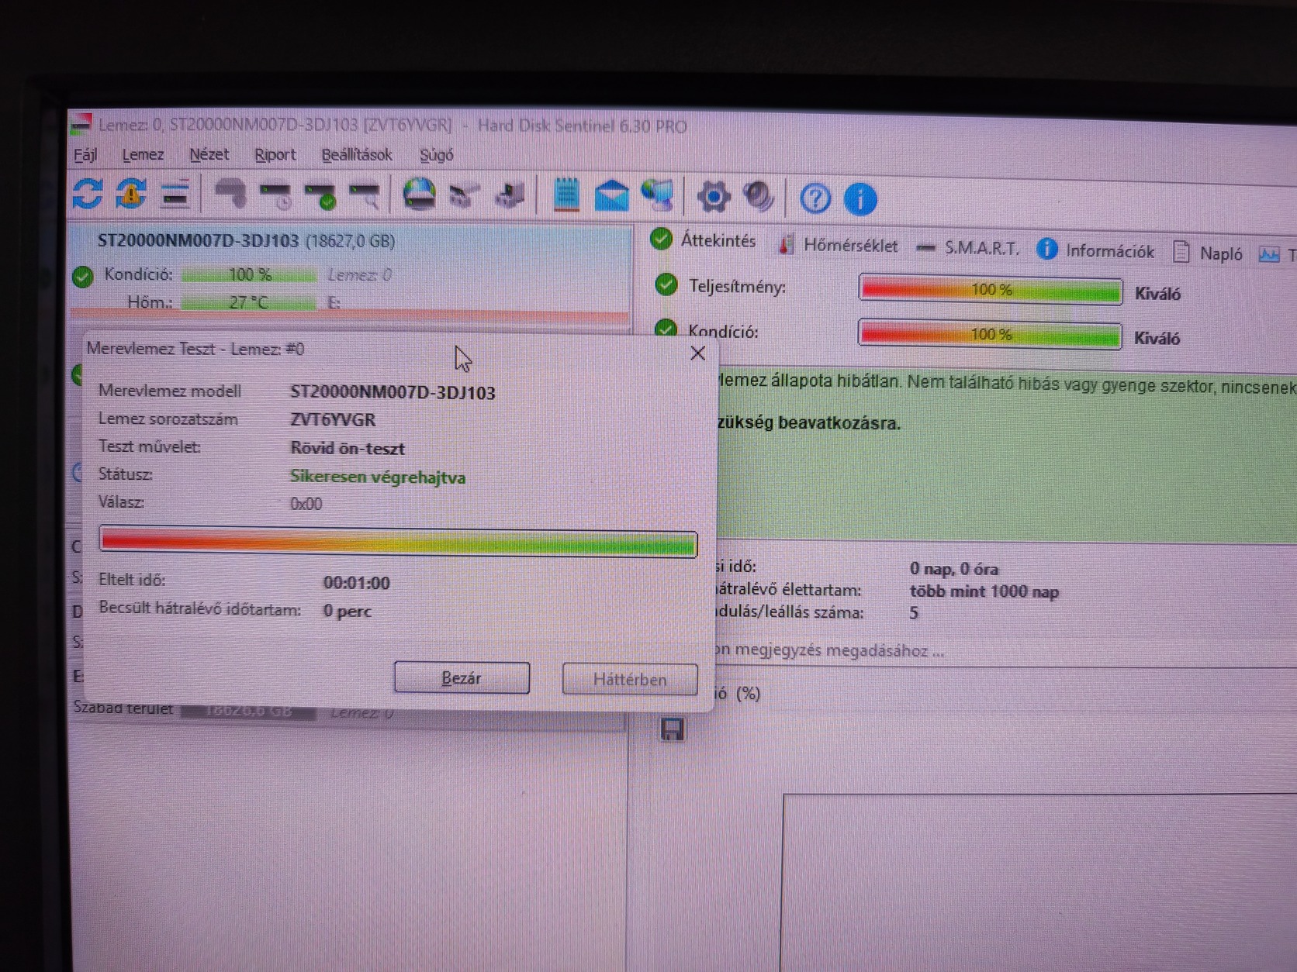1297x972 pixels.
Task: Click the blue refresh arrows toolbar icon
Action: click(x=88, y=193)
